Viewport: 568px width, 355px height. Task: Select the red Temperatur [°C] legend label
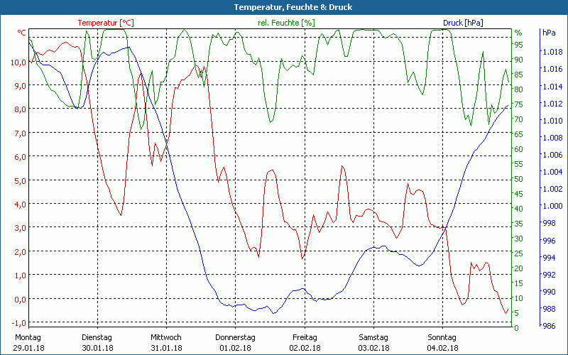pyautogui.click(x=106, y=23)
